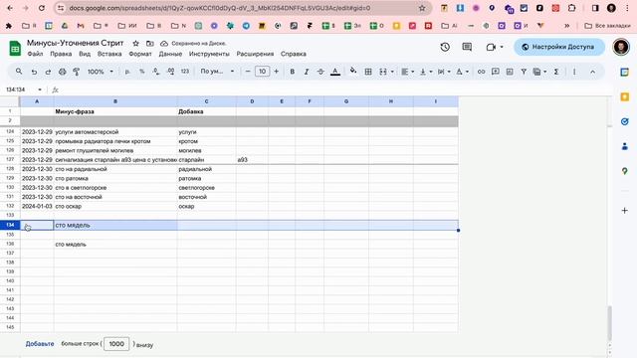The width and height of the screenshot is (637, 358).
Task: Reload the browser page
Action: point(42,8)
